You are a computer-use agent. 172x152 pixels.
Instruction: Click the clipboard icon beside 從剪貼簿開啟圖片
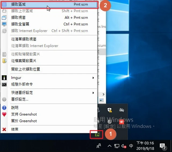pyautogui.click(x=4, y=54)
